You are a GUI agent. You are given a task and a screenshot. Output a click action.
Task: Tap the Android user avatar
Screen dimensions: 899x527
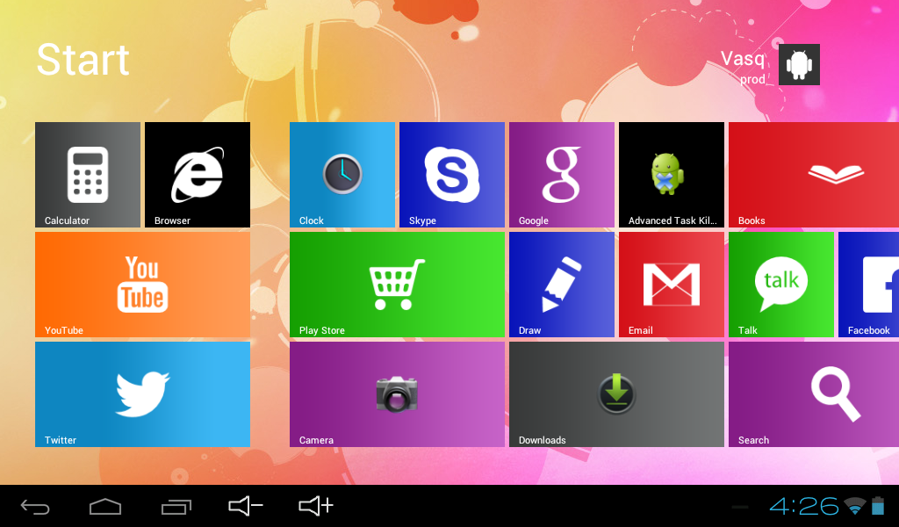tap(799, 64)
